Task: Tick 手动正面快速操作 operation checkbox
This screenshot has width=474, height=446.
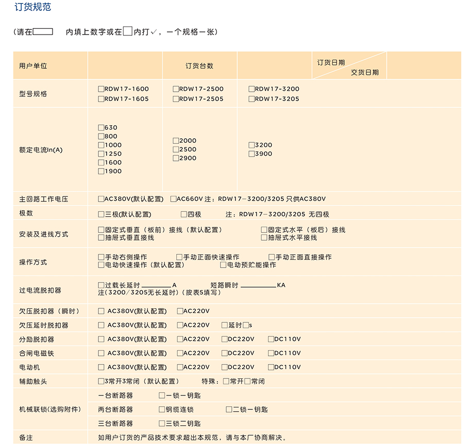Action: pyautogui.click(x=179, y=257)
